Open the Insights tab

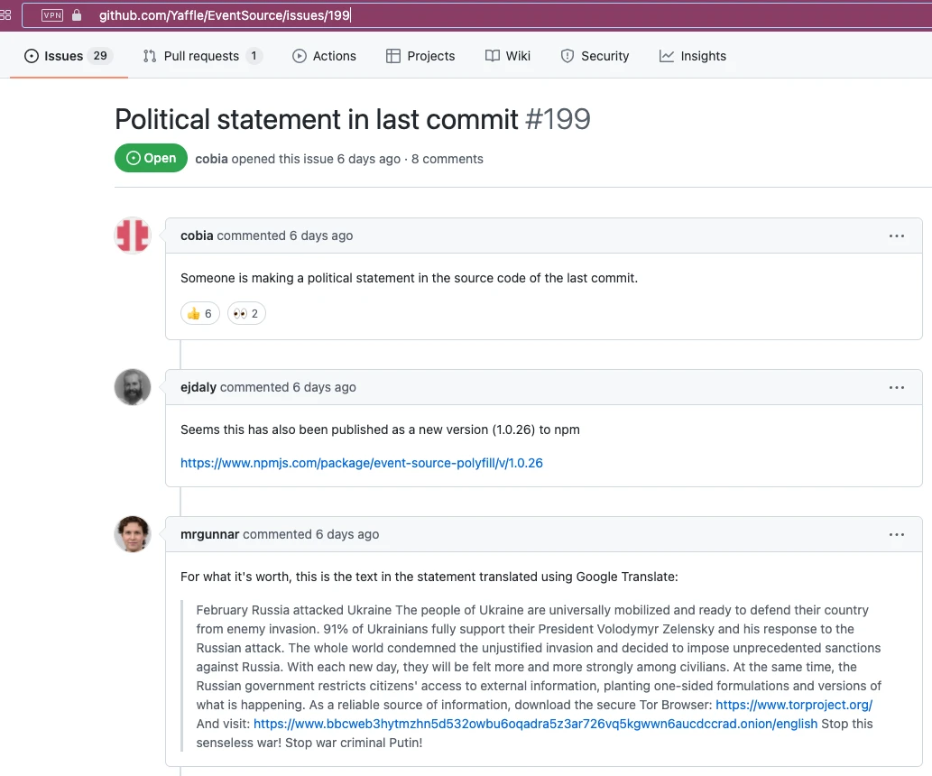(x=693, y=56)
